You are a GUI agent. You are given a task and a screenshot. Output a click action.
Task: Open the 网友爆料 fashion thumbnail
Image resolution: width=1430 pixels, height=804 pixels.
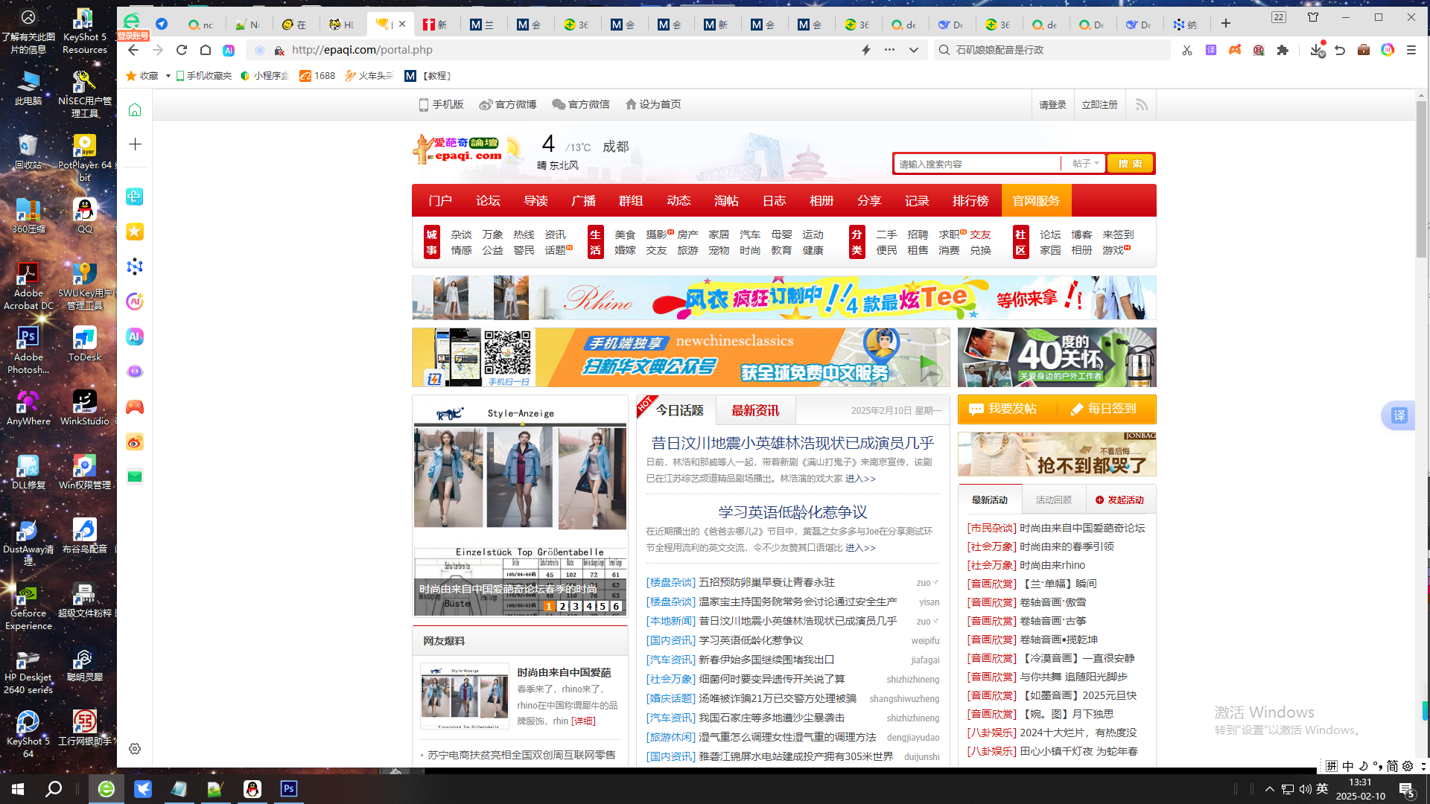click(x=465, y=696)
